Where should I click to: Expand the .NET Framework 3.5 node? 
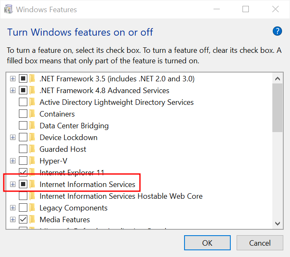tap(13, 79)
